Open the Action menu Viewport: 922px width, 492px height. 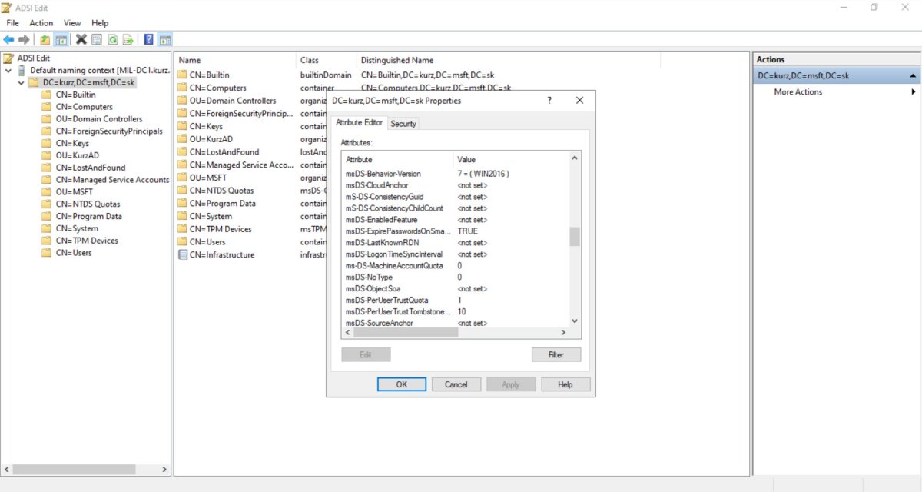pos(41,23)
